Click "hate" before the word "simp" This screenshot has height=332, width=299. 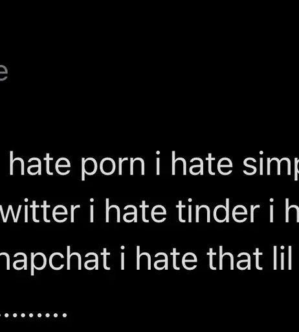[x=202, y=163]
